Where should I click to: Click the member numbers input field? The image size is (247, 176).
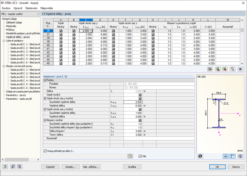[x=85, y=156]
